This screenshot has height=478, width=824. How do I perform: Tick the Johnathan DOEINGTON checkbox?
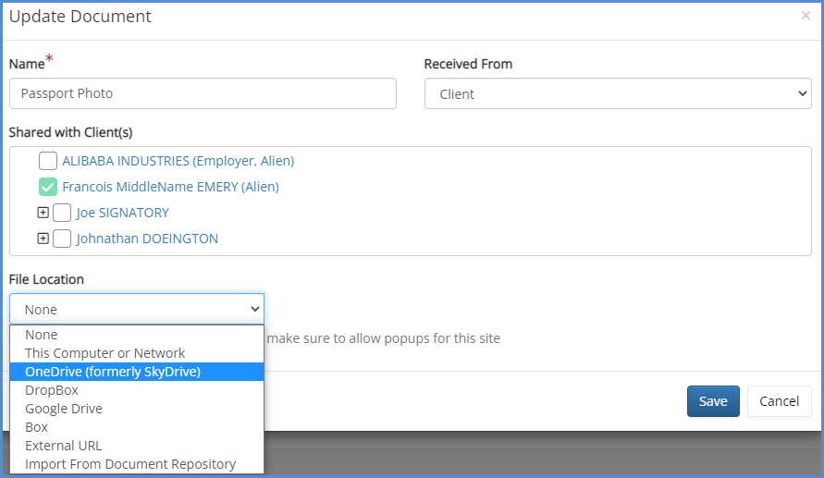coord(62,239)
